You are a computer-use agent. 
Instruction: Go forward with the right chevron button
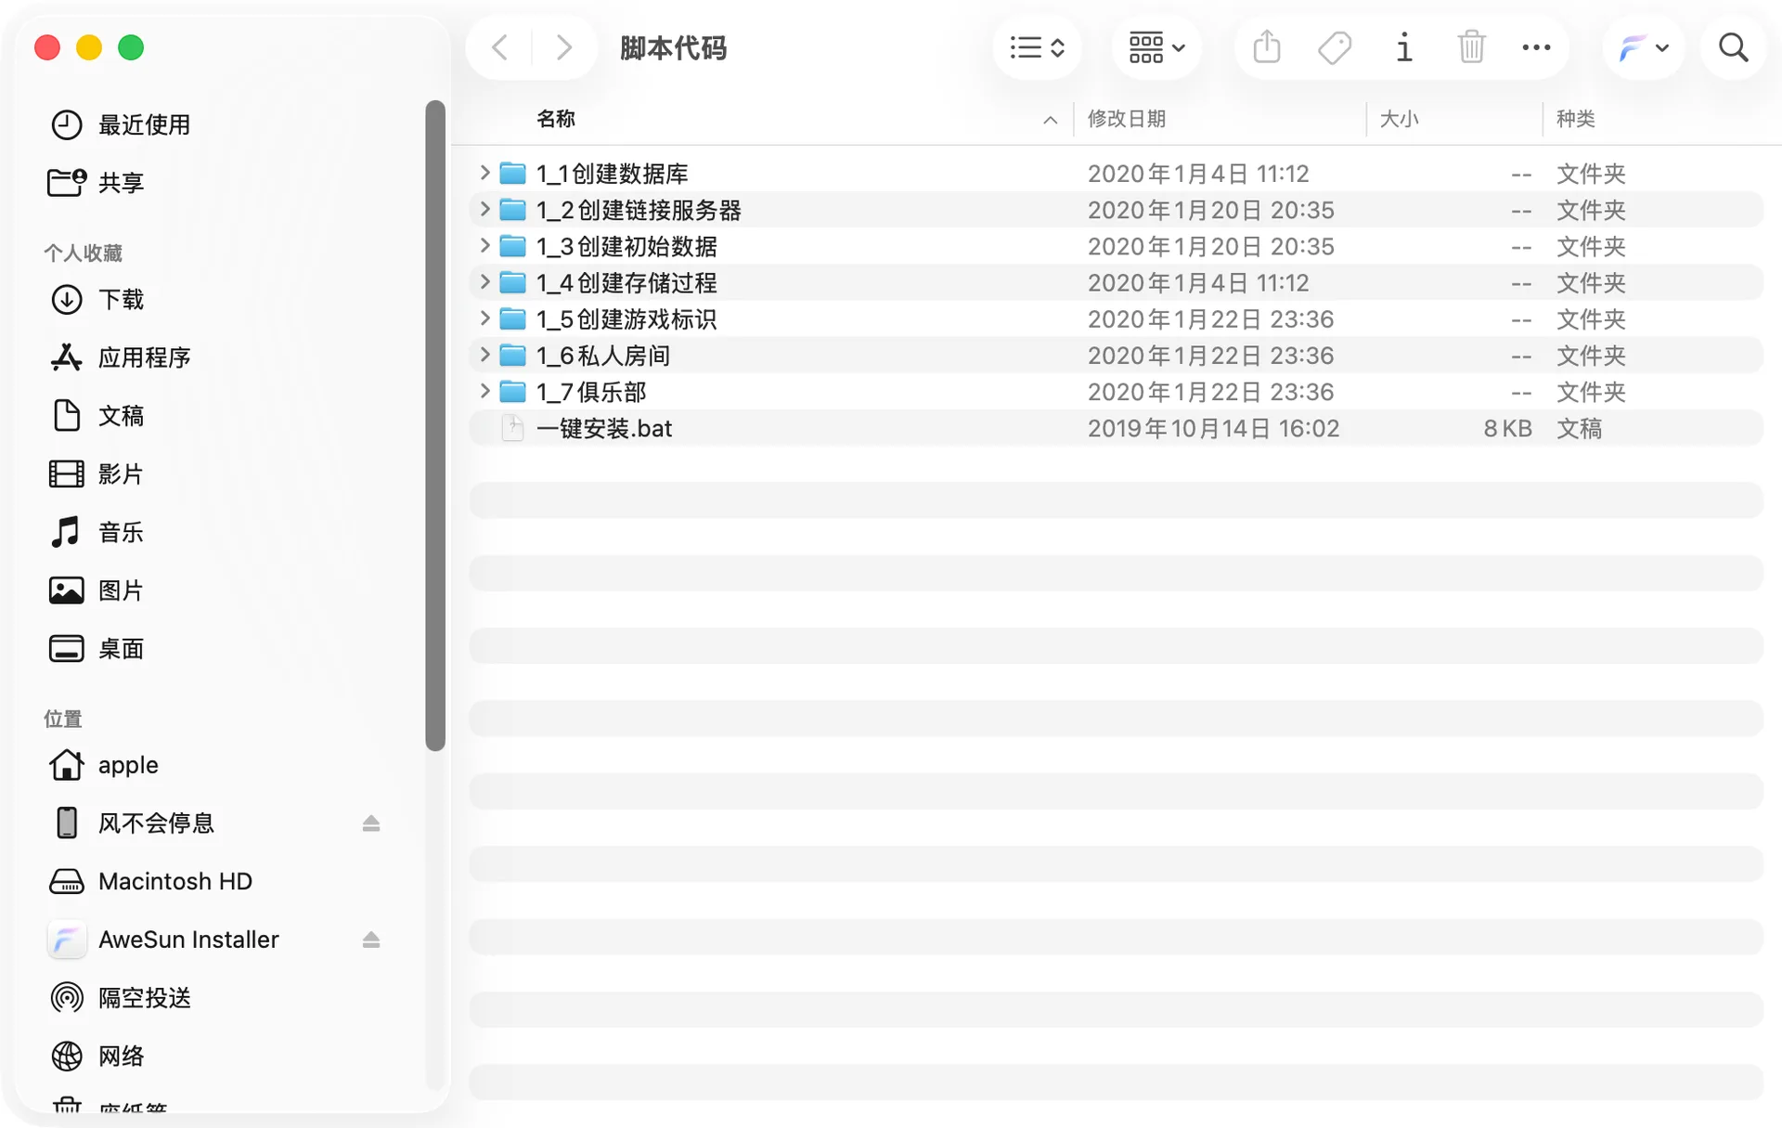pyautogui.click(x=562, y=47)
